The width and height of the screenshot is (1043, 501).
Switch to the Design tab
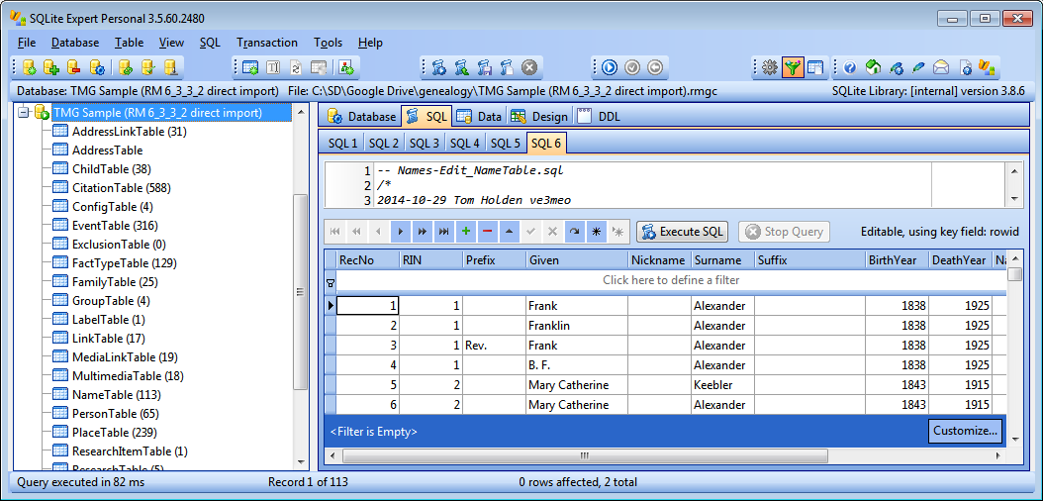pos(539,117)
